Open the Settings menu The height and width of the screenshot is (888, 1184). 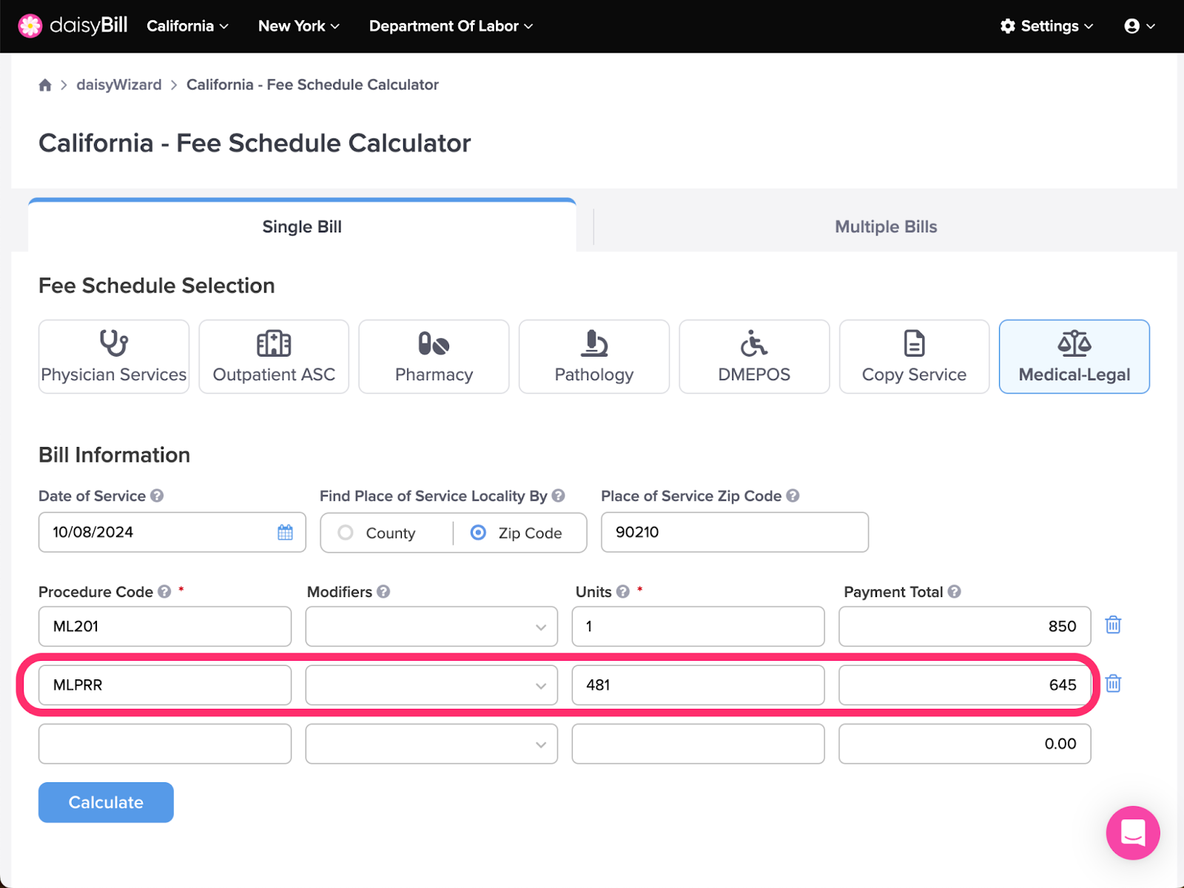tap(1046, 26)
